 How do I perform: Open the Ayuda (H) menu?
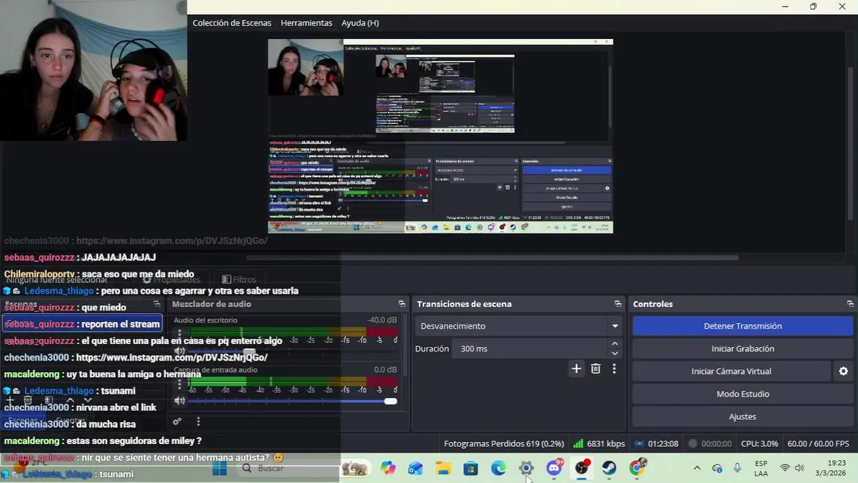[360, 23]
